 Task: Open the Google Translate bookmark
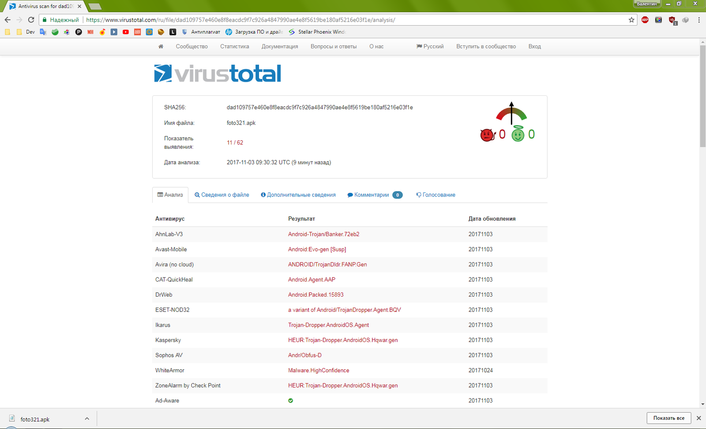click(x=43, y=32)
